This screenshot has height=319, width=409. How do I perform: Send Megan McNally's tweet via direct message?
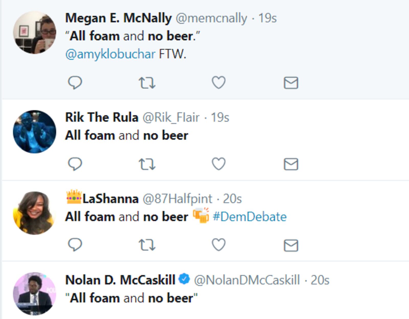[x=291, y=83]
